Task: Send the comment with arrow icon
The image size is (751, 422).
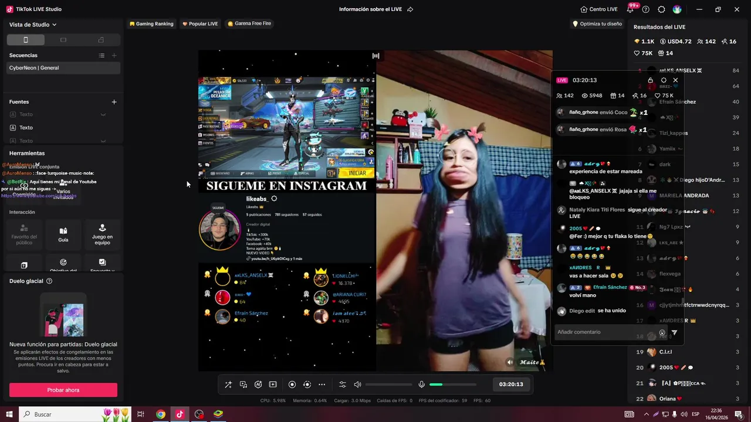Action: pos(674,333)
